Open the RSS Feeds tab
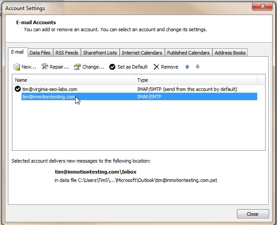This screenshot has height=225, width=277. click(x=67, y=53)
